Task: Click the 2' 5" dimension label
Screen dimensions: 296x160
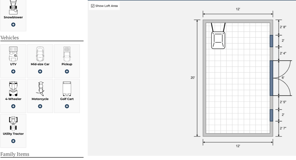Action: tap(283, 102)
